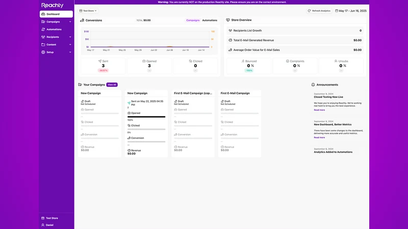Click the Store Overview heart icon
The height and width of the screenshot is (229, 408).
228,20
